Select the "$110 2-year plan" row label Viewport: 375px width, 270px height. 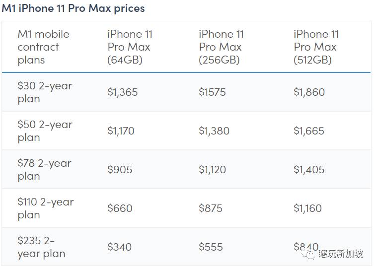pyautogui.click(x=45, y=208)
